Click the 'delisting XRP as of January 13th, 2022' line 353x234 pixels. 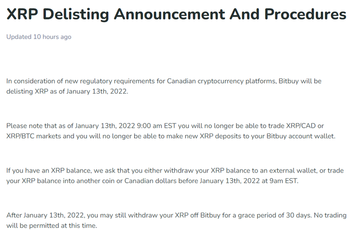point(67,92)
